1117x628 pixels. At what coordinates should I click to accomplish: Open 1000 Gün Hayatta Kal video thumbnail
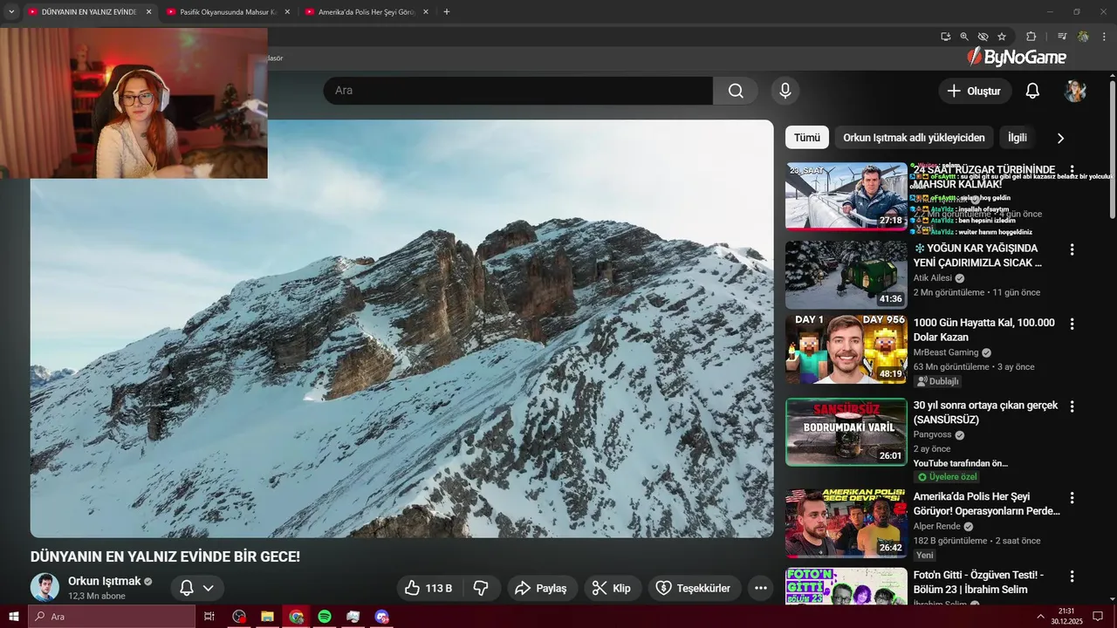click(846, 349)
